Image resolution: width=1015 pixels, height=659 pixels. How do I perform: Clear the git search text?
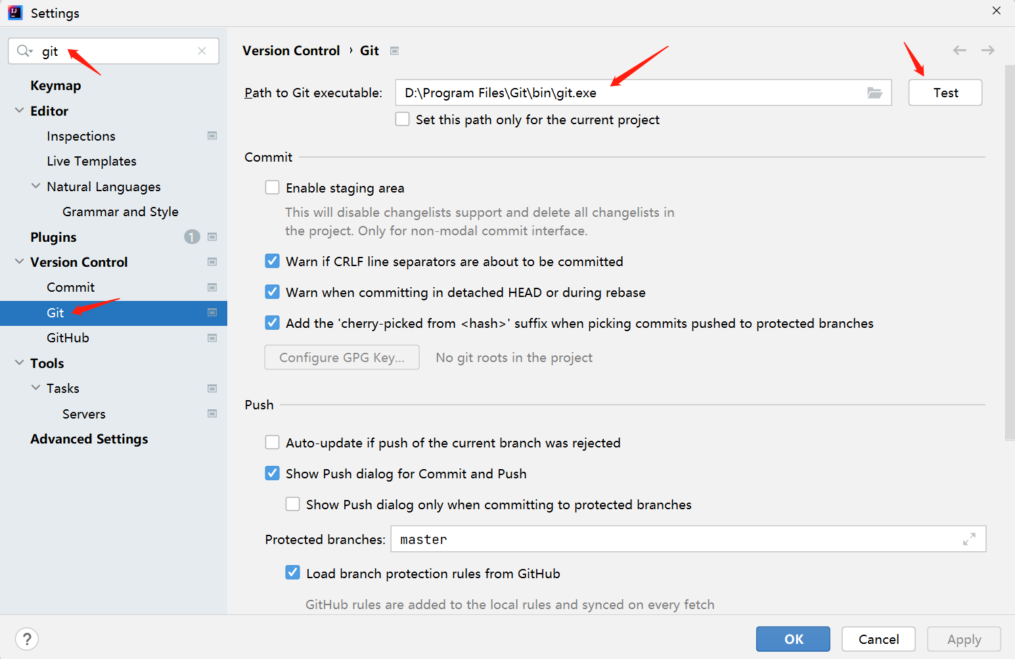pos(202,51)
